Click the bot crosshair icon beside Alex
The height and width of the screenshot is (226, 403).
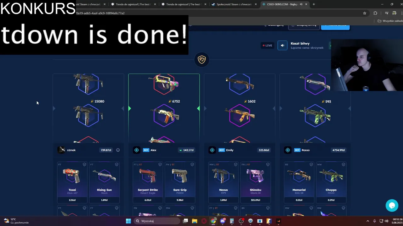tap(137, 150)
